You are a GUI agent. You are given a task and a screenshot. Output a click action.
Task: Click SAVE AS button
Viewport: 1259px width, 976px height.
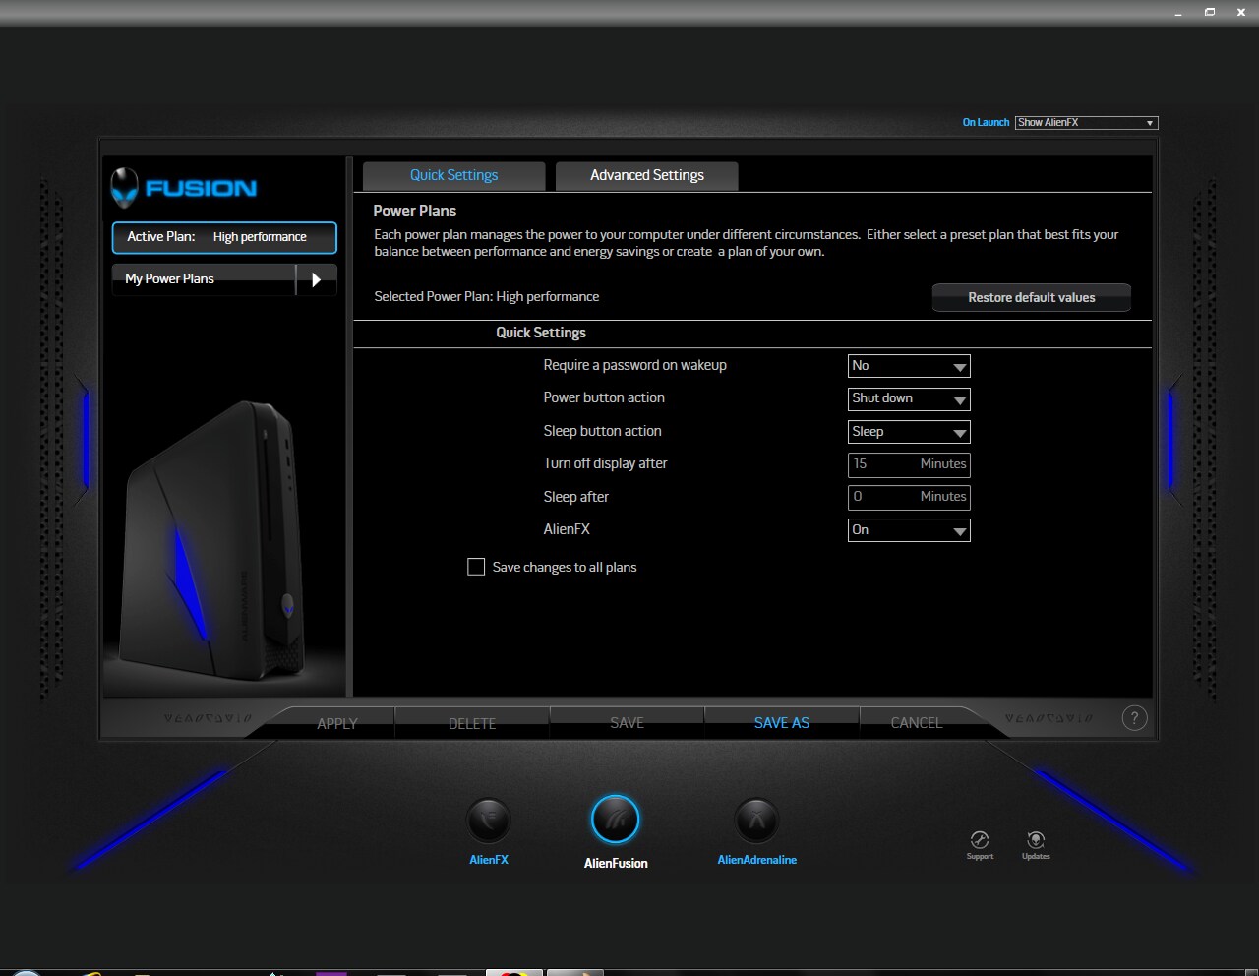point(782,723)
